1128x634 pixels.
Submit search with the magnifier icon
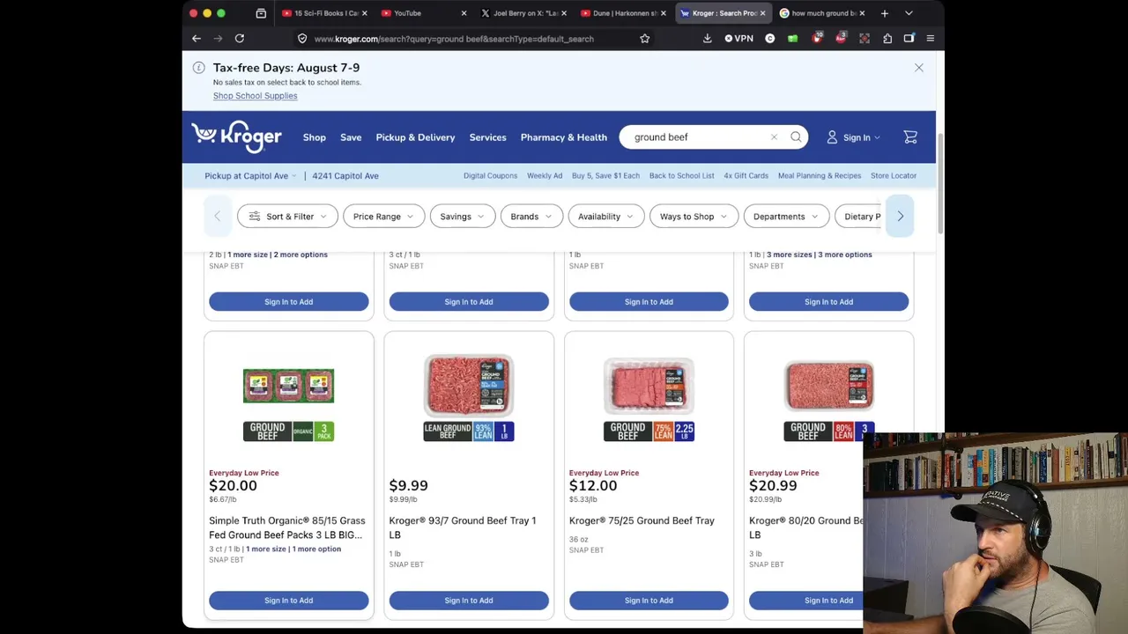[796, 137]
